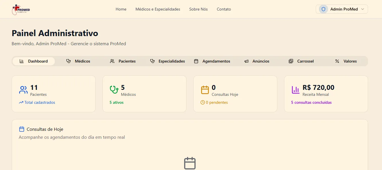
Task: Open the Especialidades tab
Action: click(167, 61)
